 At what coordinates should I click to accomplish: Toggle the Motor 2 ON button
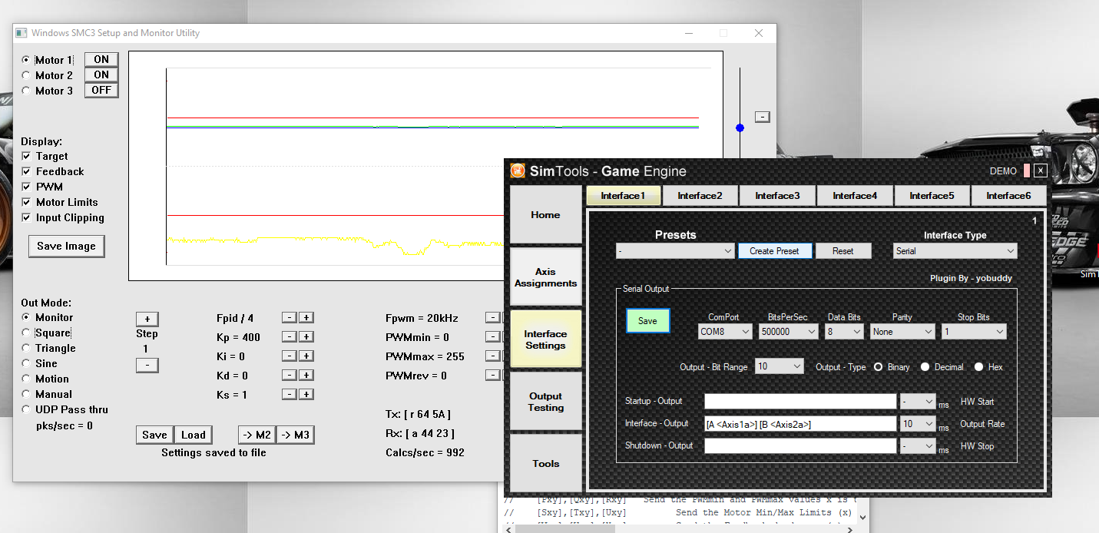click(101, 75)
